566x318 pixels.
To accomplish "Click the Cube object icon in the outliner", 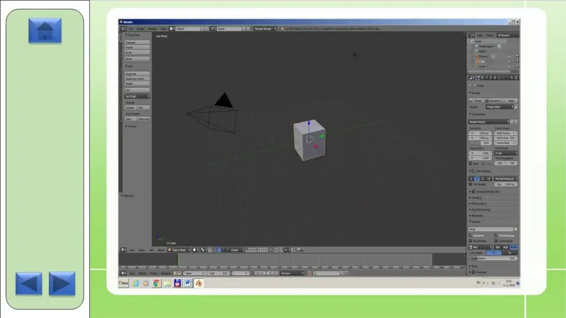I will (475, 61).
